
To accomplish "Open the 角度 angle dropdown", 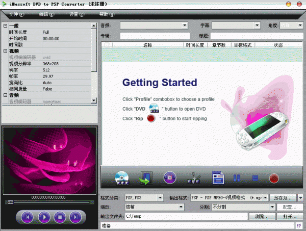I will pos(300,25).
